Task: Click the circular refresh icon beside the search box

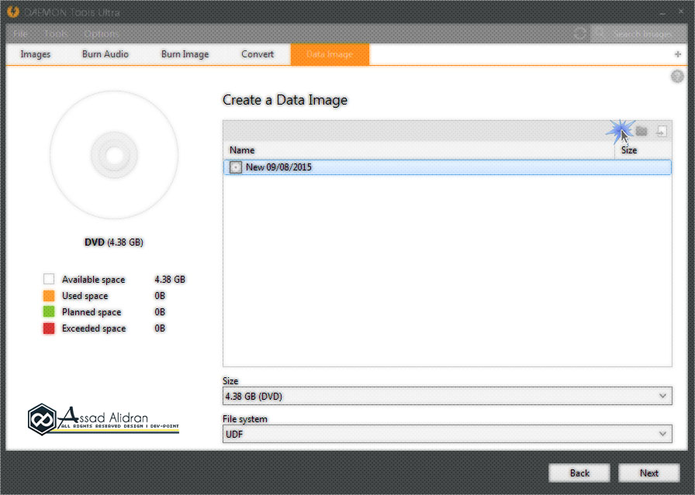Action: 579,33
